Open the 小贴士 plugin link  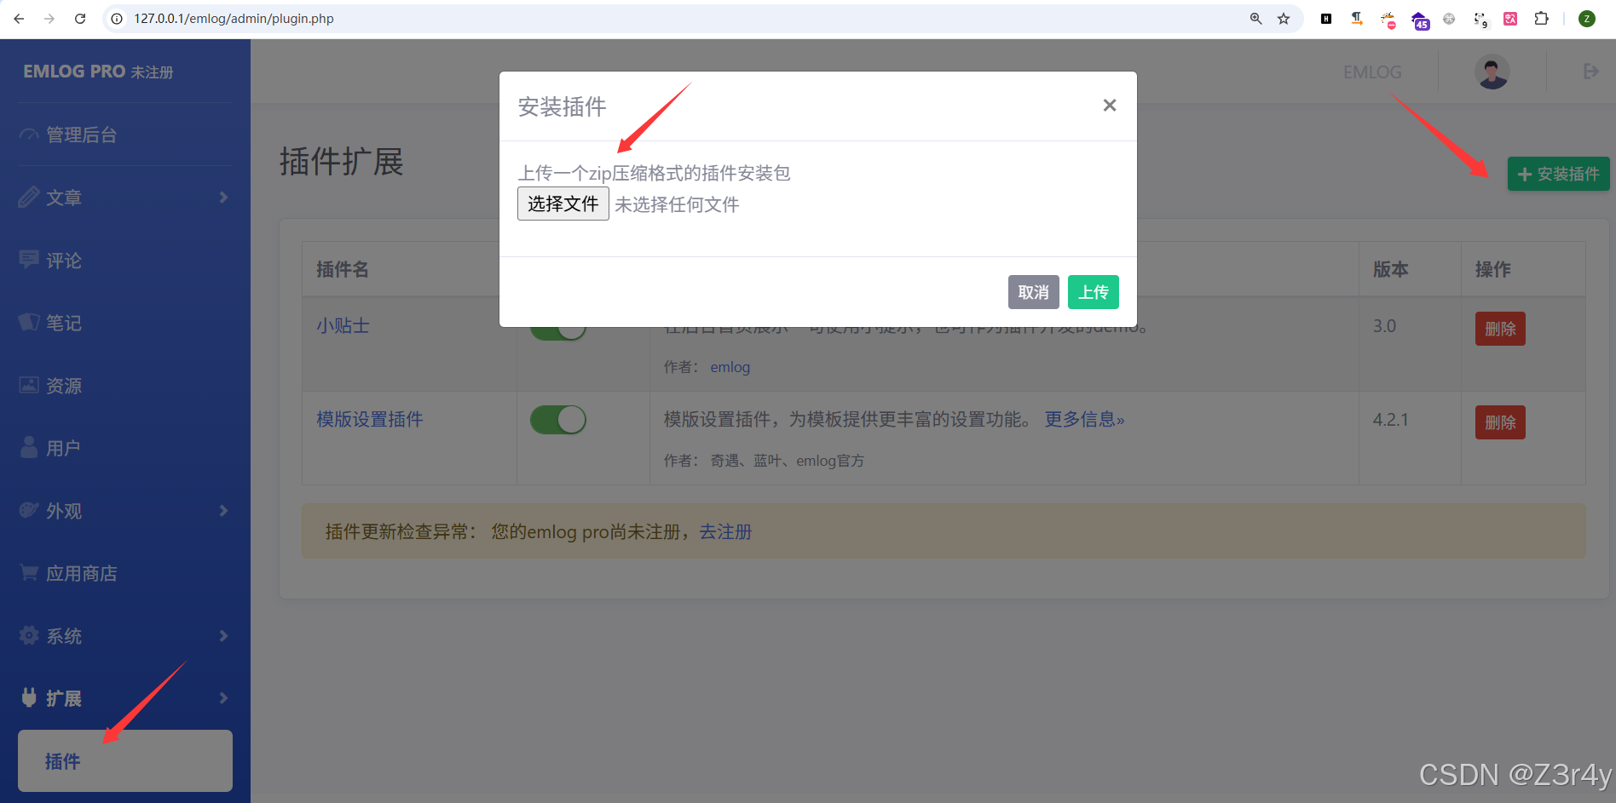click(343, 326)
